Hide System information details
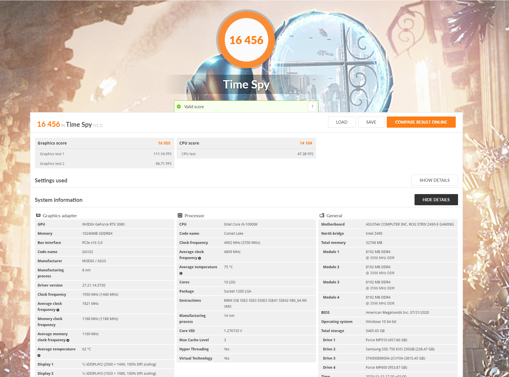The height and width of the screenshot is (377, 509). tap(436, 200)
